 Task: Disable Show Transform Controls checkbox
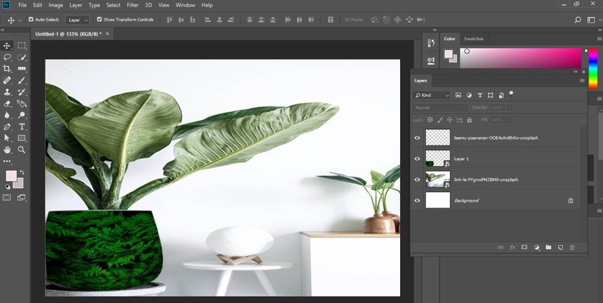tap(99, 19)
